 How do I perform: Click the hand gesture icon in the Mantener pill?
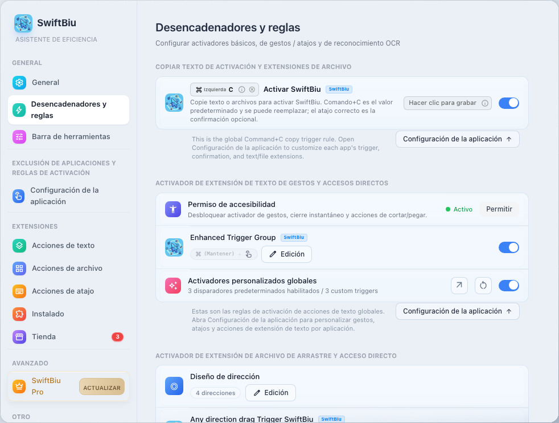click(x=249, y=254)
